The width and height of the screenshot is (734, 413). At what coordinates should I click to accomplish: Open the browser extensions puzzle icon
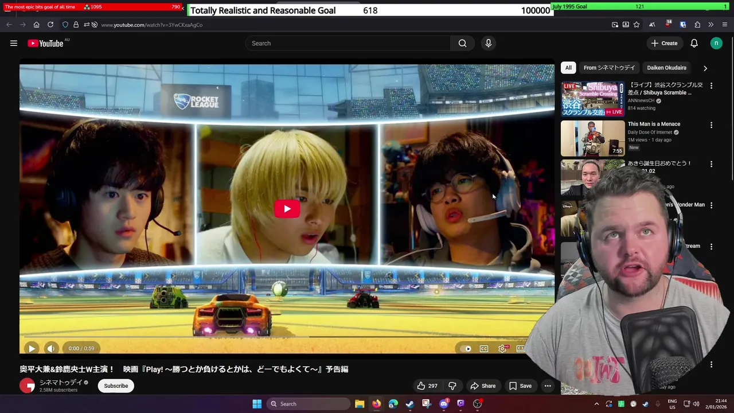pos(697,25)
